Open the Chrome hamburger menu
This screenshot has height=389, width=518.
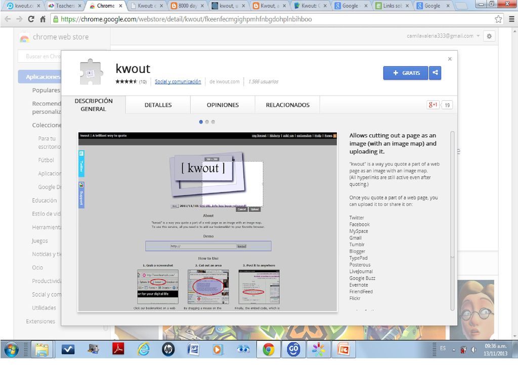tap(511, 19)
